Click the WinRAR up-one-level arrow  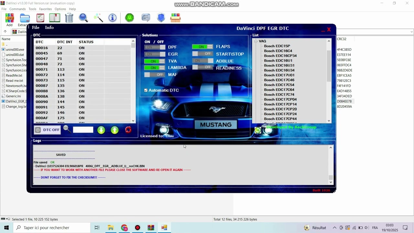click(5, 32)
